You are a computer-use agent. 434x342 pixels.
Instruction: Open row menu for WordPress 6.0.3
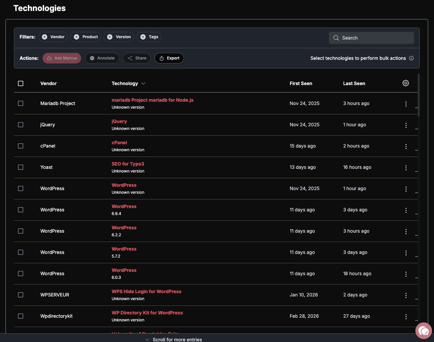406,274
